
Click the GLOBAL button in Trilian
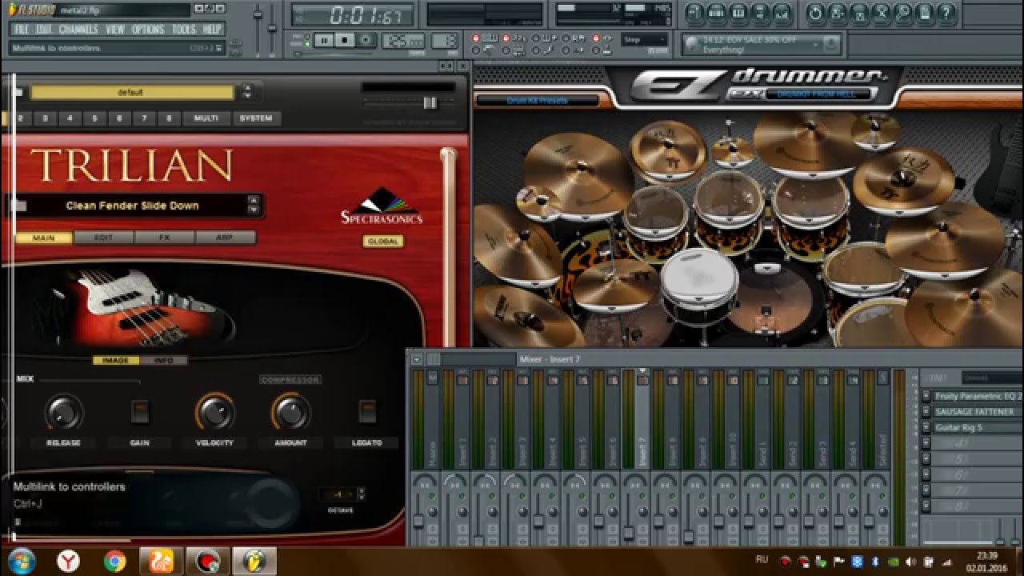pyautogui.click(x=382, y=241)
